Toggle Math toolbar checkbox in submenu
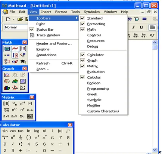The height and width of the screenshot is (154, 162). tap(82, 30)
